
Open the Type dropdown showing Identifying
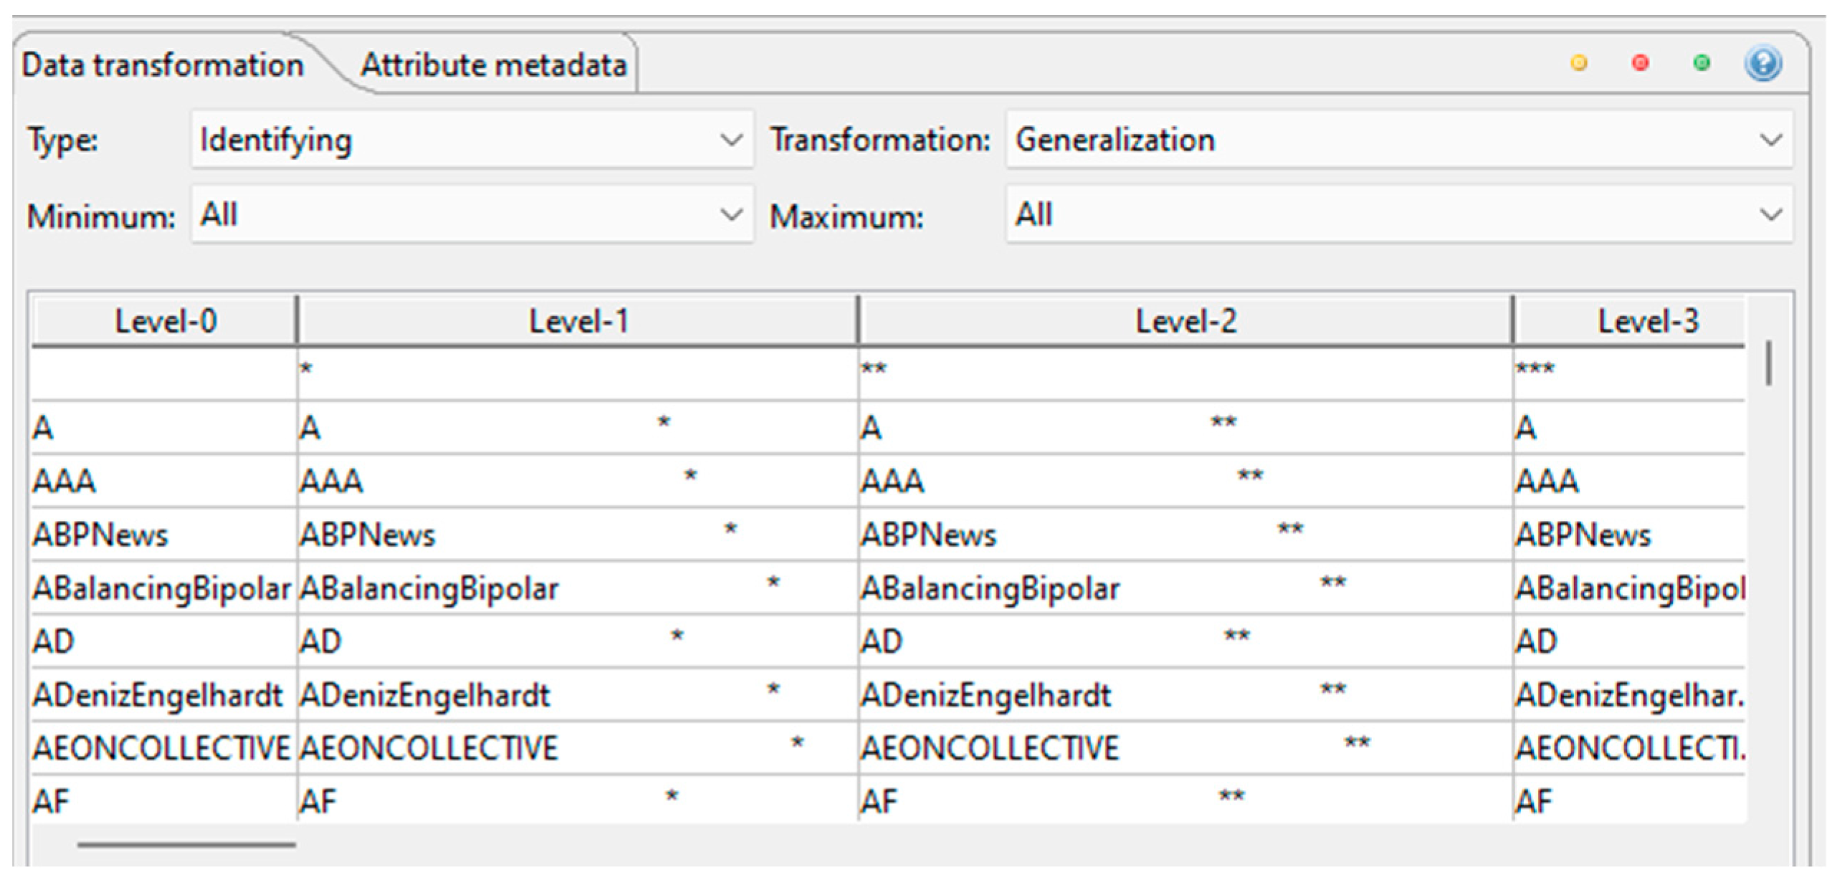pyautogui.click(x=472, y=140)
